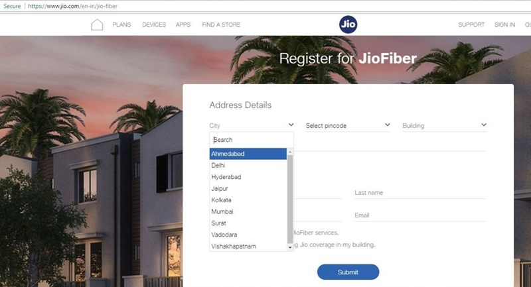Click the Email input field
Viewport: 531px width, 287px height.
pos(421,215)
